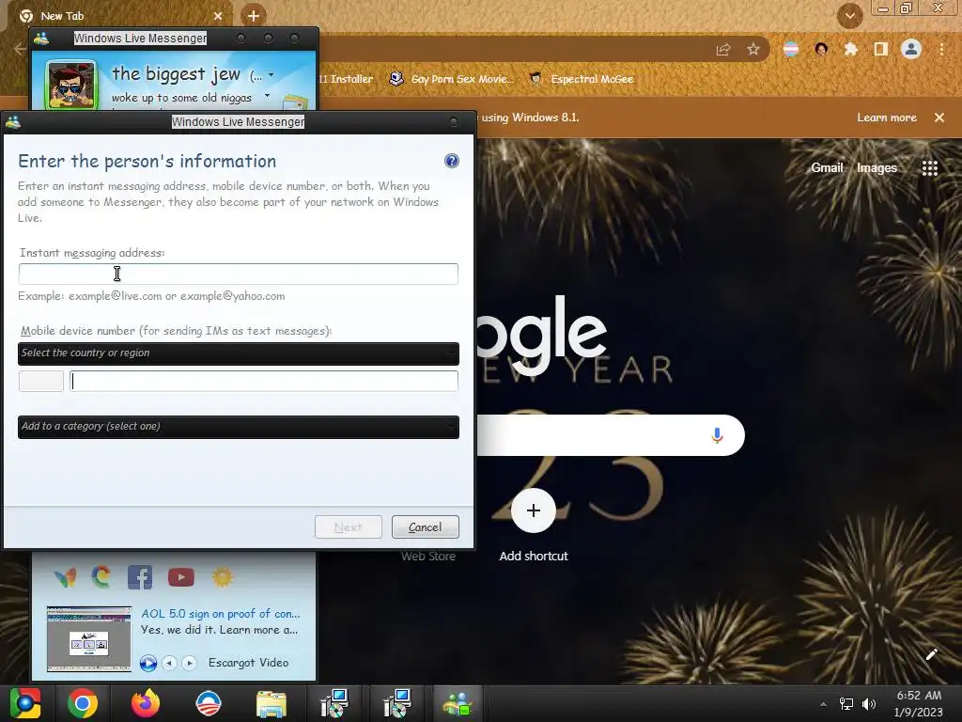Open AOL 5.0 sign on article link
962x722 pixels.
point(221,613)
